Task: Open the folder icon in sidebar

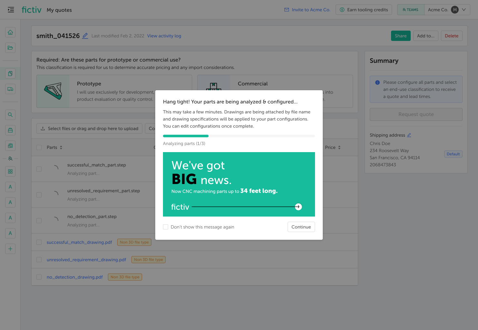Action: coord(10,48)
